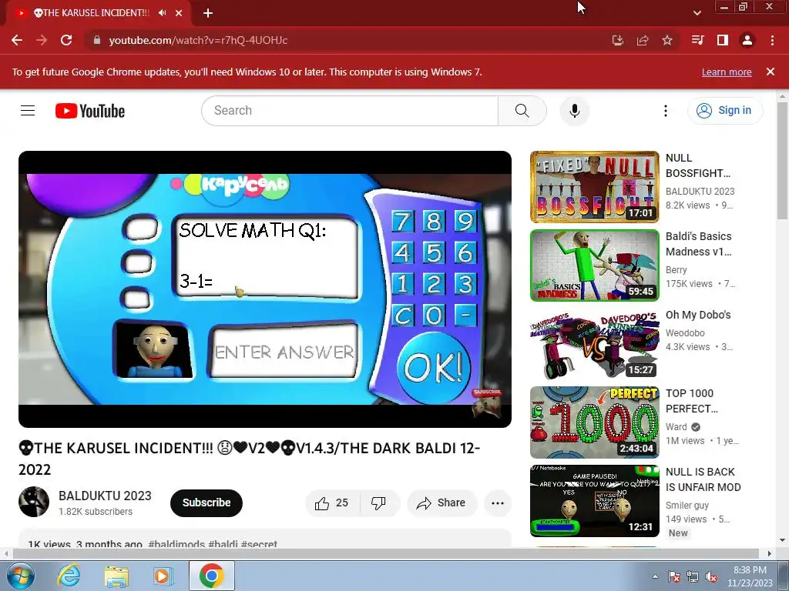The height and width of the screenshot is (591, 789).
Task: Bookmark this page with star icon
Action: 667,40
